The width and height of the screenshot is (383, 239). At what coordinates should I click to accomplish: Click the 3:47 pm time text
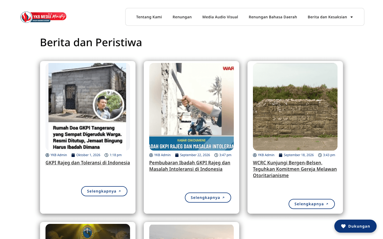pos(225,155)
